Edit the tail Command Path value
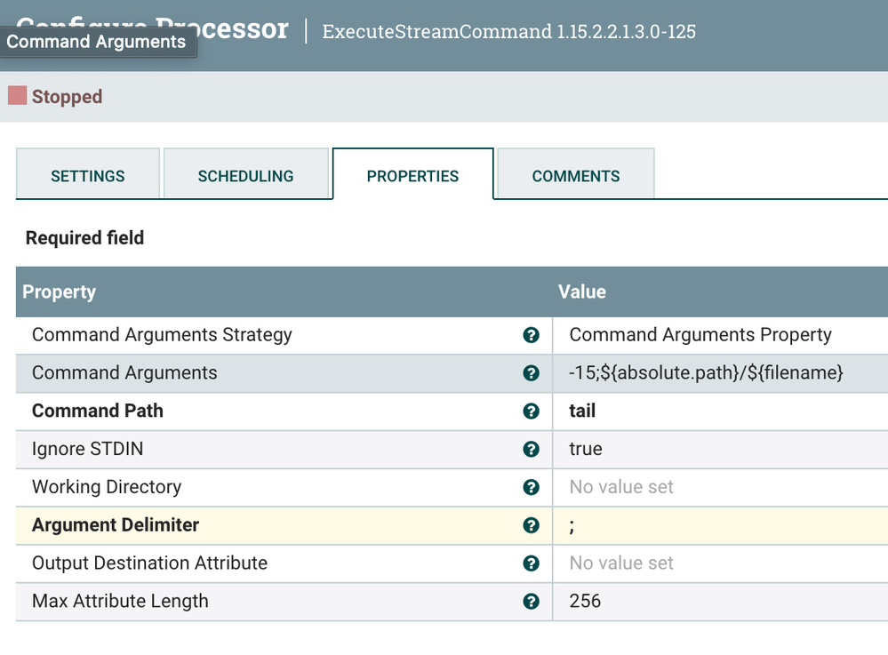The image size is (888, 655). [x=720, y=411]
